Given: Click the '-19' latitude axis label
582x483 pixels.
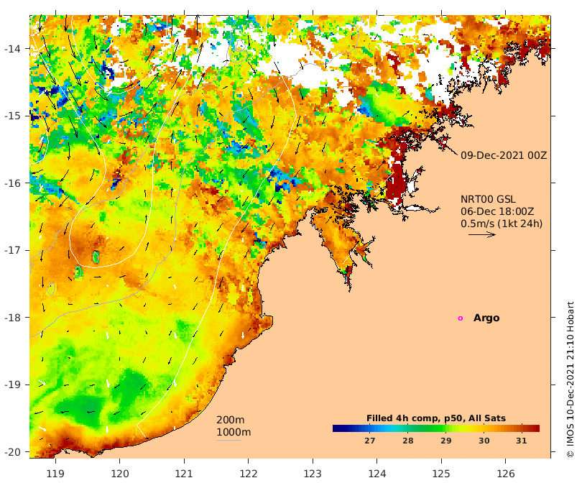Looking at the screenshot, I should 12,385.
